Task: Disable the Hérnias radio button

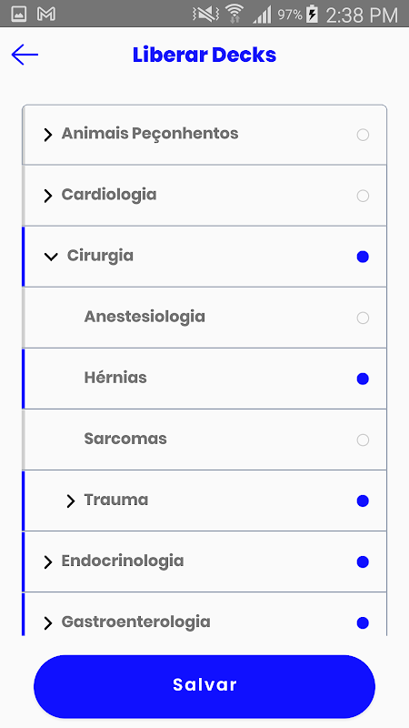Action: point(363,379)
